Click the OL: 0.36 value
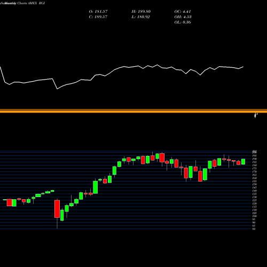 tap(183, 22)
